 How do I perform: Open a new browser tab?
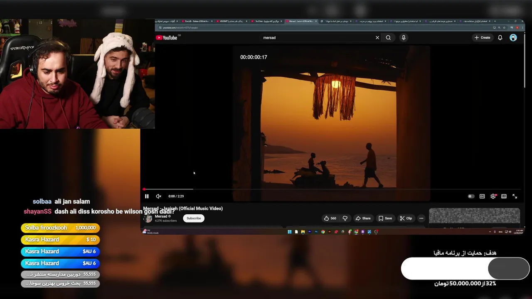click(495, 21)
